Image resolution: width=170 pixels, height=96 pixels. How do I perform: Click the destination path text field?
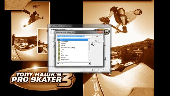[74, 37]
